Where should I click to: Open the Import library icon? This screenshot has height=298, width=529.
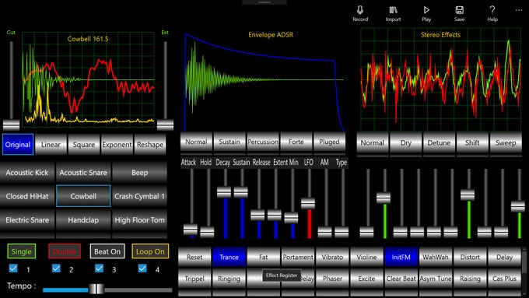393,10
